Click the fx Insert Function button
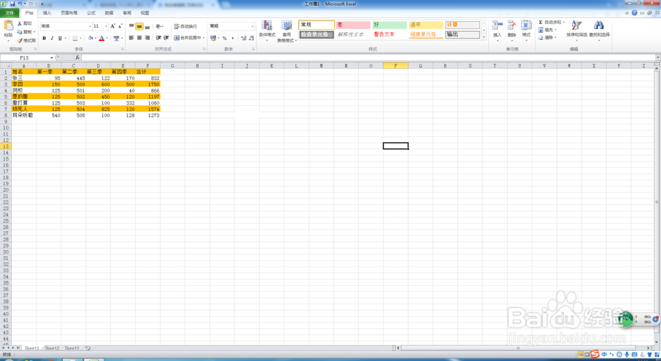 pyautogui.click(x=77, y=58)
